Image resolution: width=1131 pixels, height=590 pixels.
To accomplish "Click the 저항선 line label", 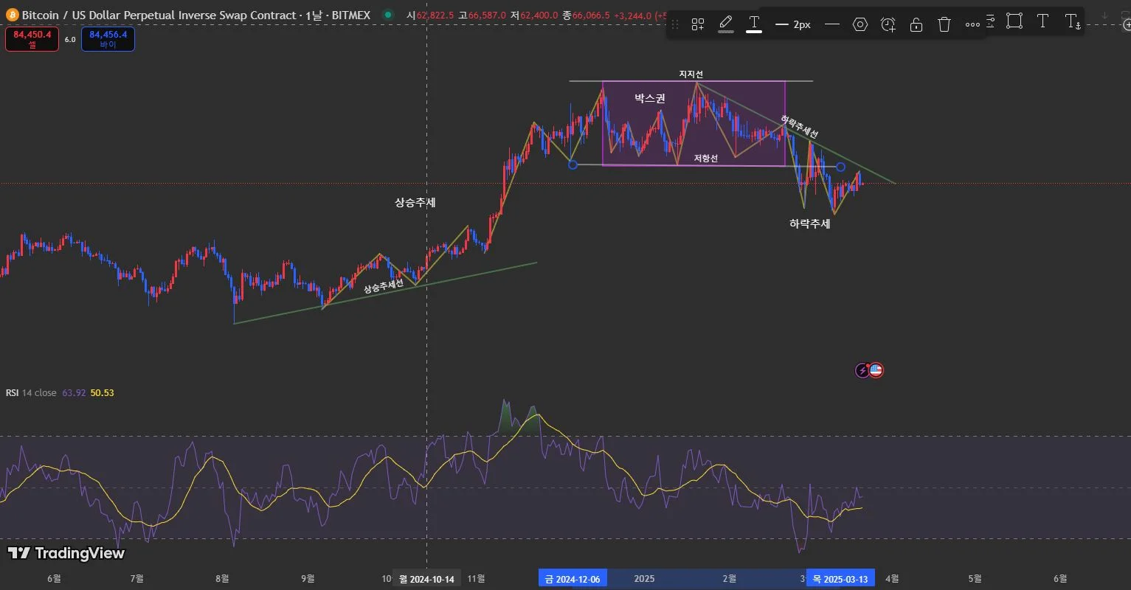I will (x=705, y=158).
